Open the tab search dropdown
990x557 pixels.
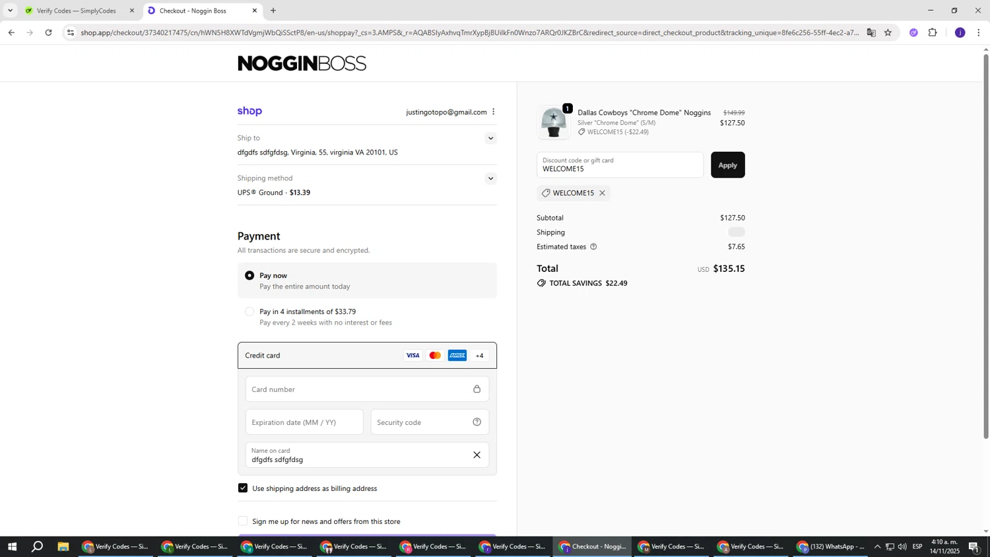(10, 11)
